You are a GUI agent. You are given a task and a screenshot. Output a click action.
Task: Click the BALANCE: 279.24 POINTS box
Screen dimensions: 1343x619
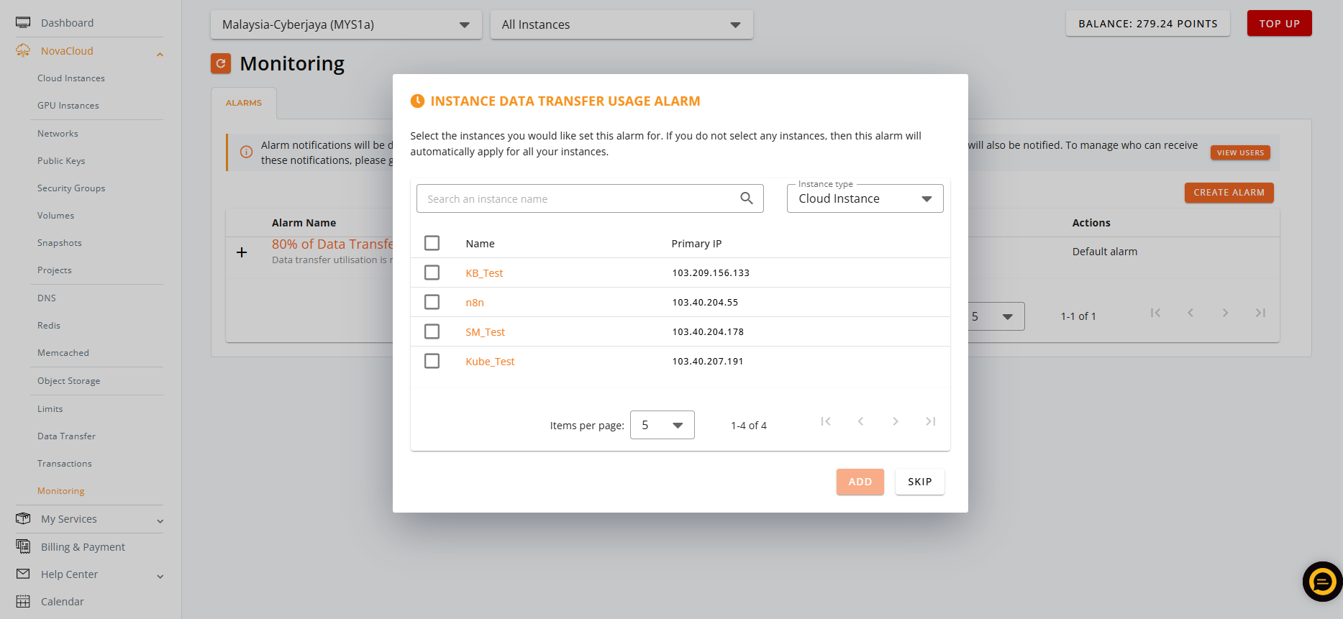1148,23
